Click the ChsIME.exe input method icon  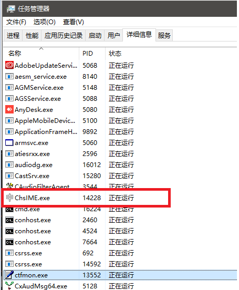pos(9,198)
